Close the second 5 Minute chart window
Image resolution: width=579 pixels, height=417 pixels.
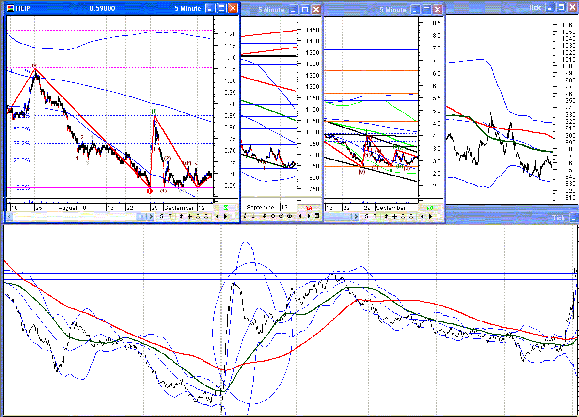click(316, 10)
